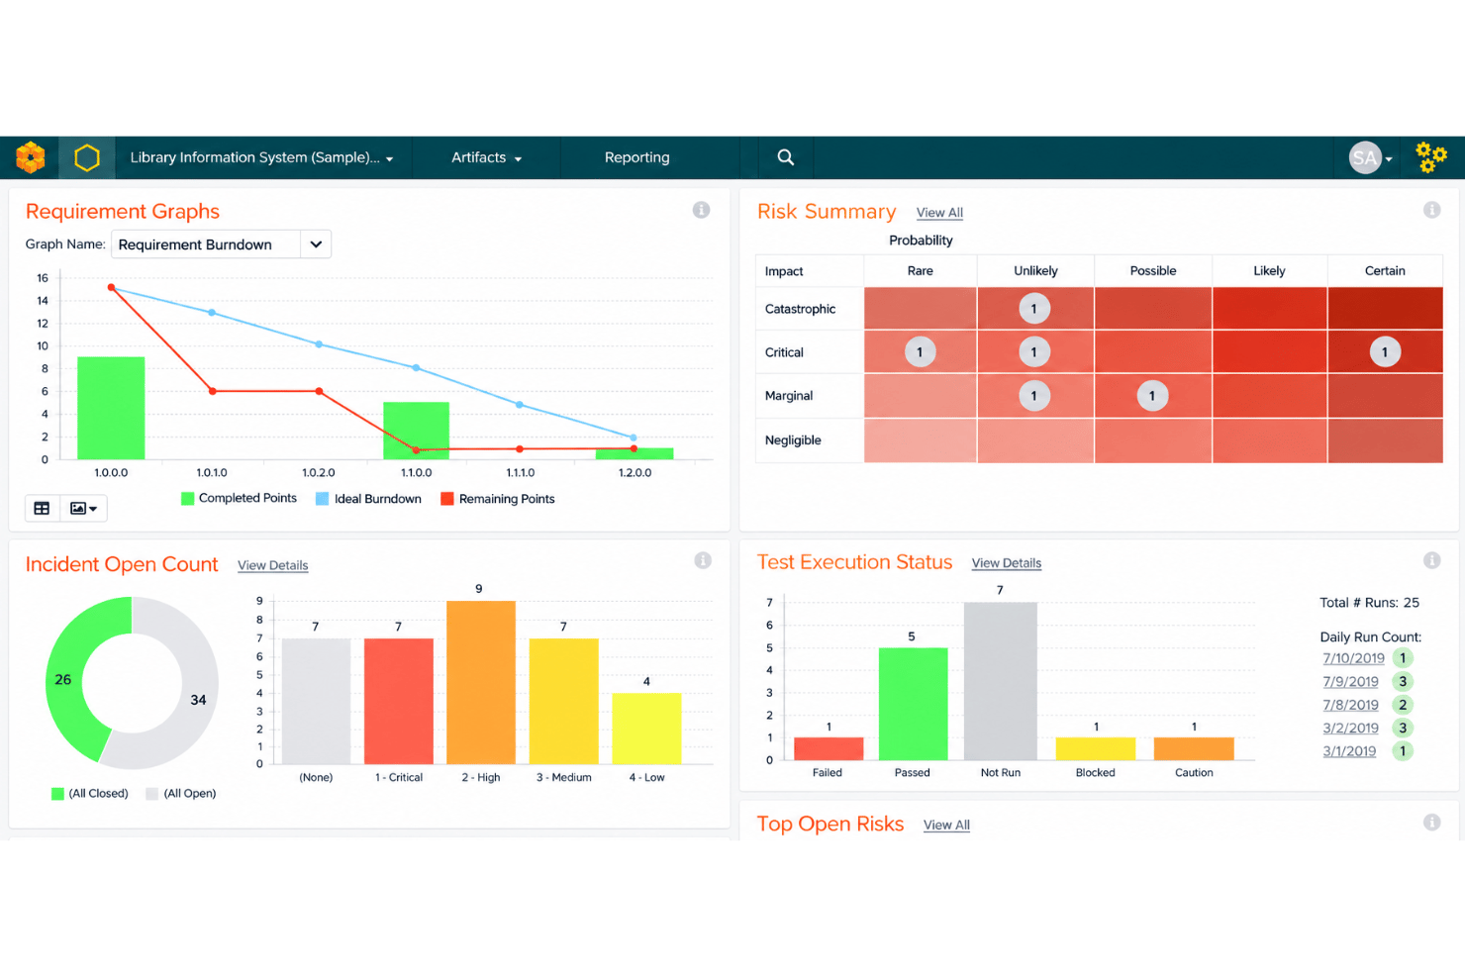Click the orange 2 - High incident bar
The width and height of the screenshot is (1465, 977).
pos(481,682)
